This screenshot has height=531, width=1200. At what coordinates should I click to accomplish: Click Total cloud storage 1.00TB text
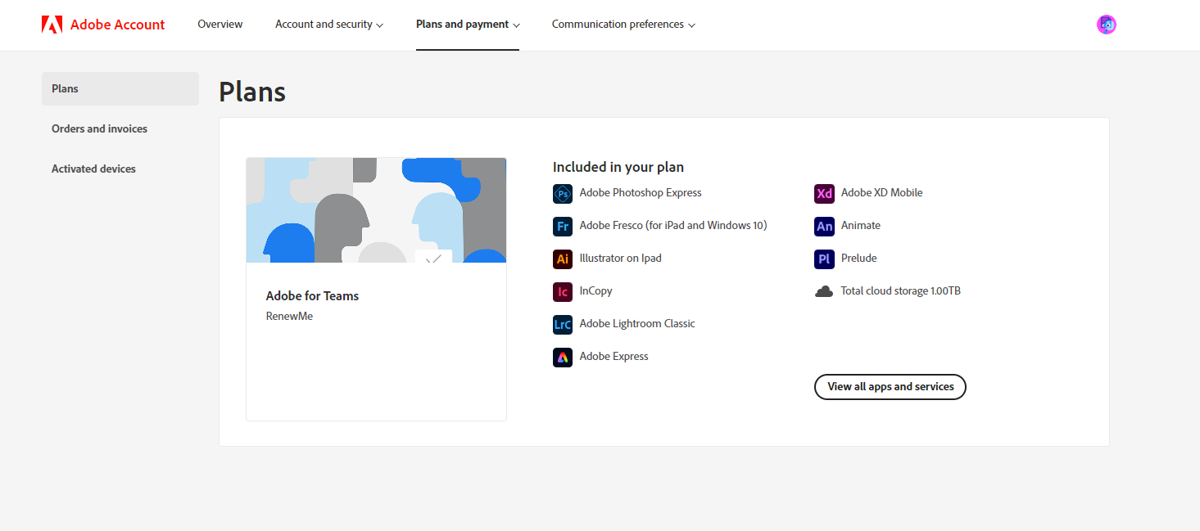click(900, 291)
